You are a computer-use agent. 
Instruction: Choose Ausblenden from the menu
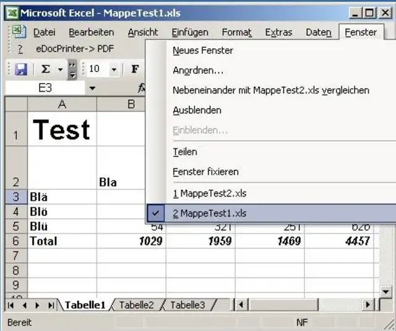271,110
